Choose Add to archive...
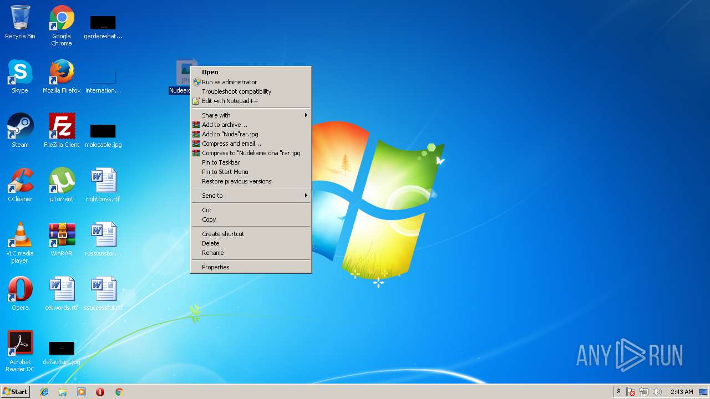The height and width of the screenshot is (399, 710). [251, 125]
